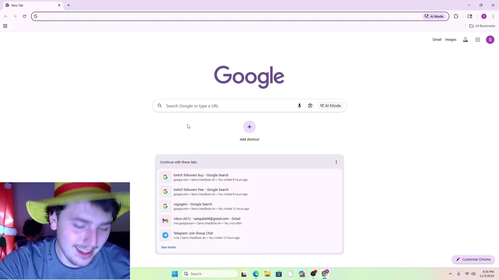Click AI Mode in the address bar
The width and height of the screenshot is (499, 280).
point(434,16)
